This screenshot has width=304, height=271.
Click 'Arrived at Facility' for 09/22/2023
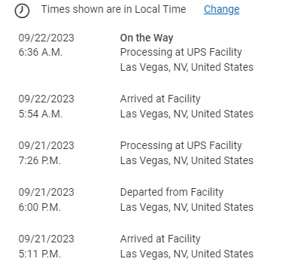(160, 99)
